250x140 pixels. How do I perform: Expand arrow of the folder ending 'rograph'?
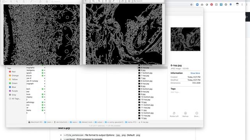tap(45, 84)
